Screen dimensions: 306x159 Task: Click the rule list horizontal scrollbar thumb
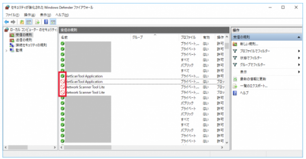pos(88,148)
